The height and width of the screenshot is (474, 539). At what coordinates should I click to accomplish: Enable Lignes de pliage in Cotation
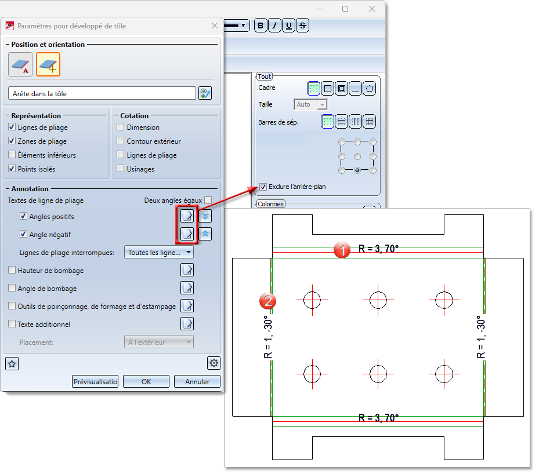tap(120, 155)
